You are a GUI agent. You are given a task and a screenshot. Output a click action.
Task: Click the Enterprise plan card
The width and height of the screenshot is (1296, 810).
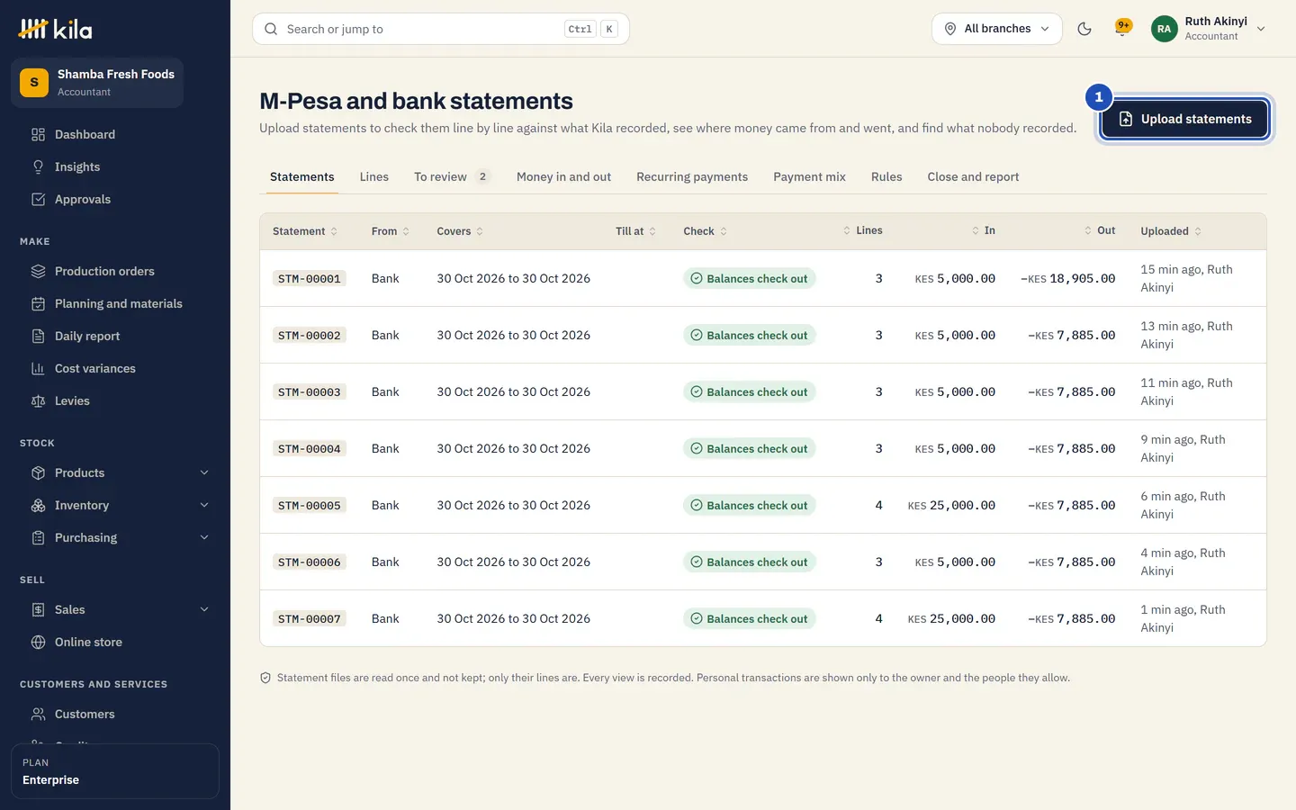click(115, 771)
